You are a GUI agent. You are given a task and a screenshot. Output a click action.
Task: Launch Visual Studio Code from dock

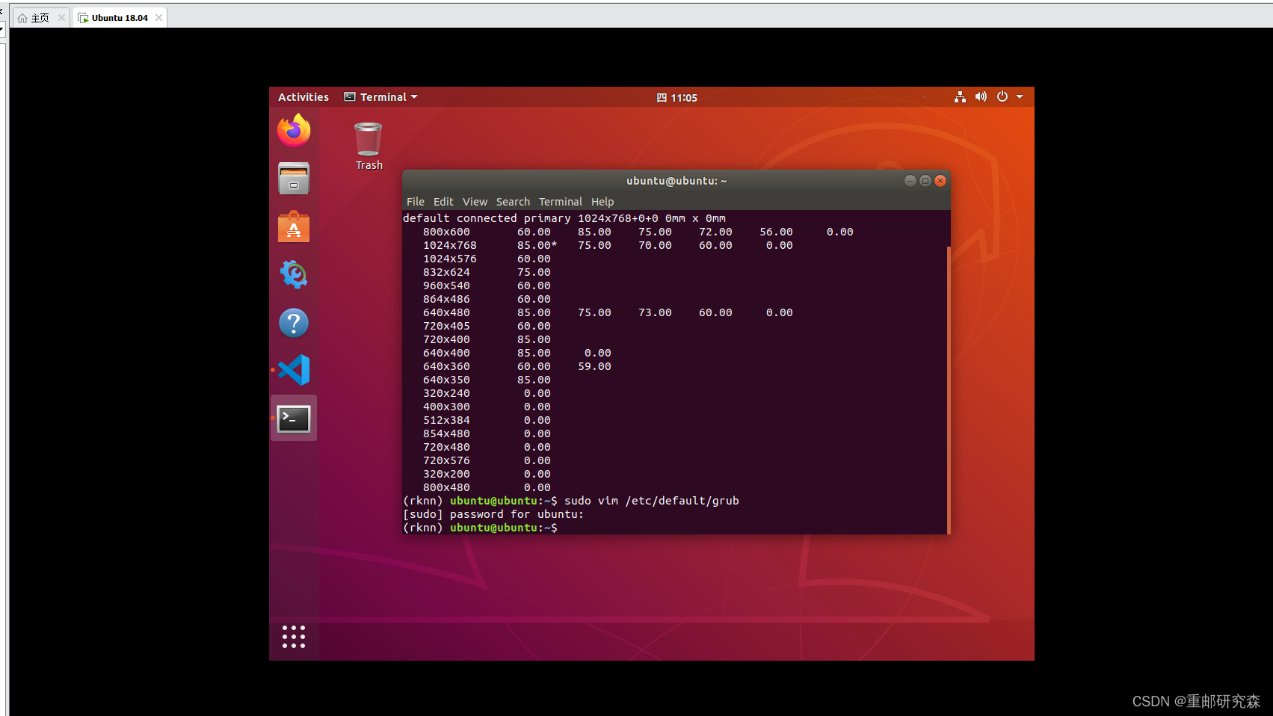[294, 370]
